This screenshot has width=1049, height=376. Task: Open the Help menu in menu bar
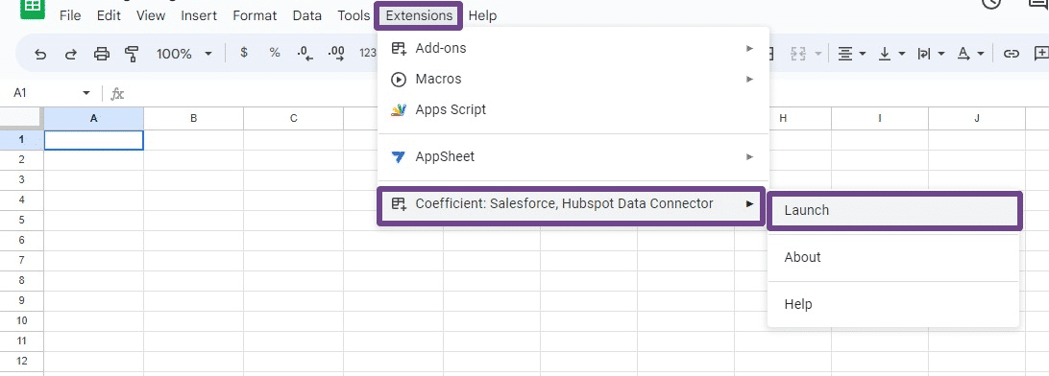click(x=482, y=15)
